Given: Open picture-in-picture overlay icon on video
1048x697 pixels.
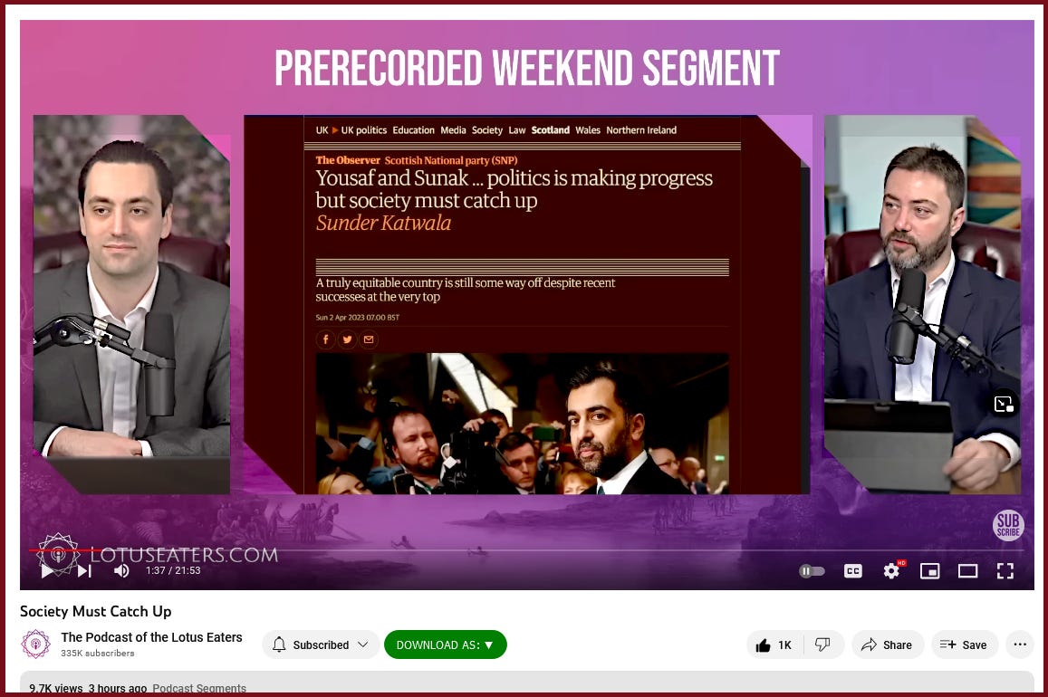Looking at the screenshot, I should click(x=1004, y=404).
